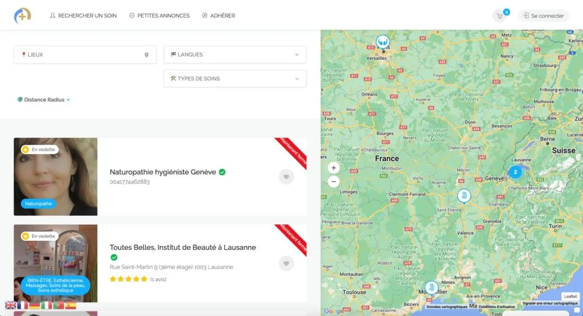The height and width of the screenshot is (316, 583).
Task: Select the map marker near Paris
Action: click(x=383, y=42)
